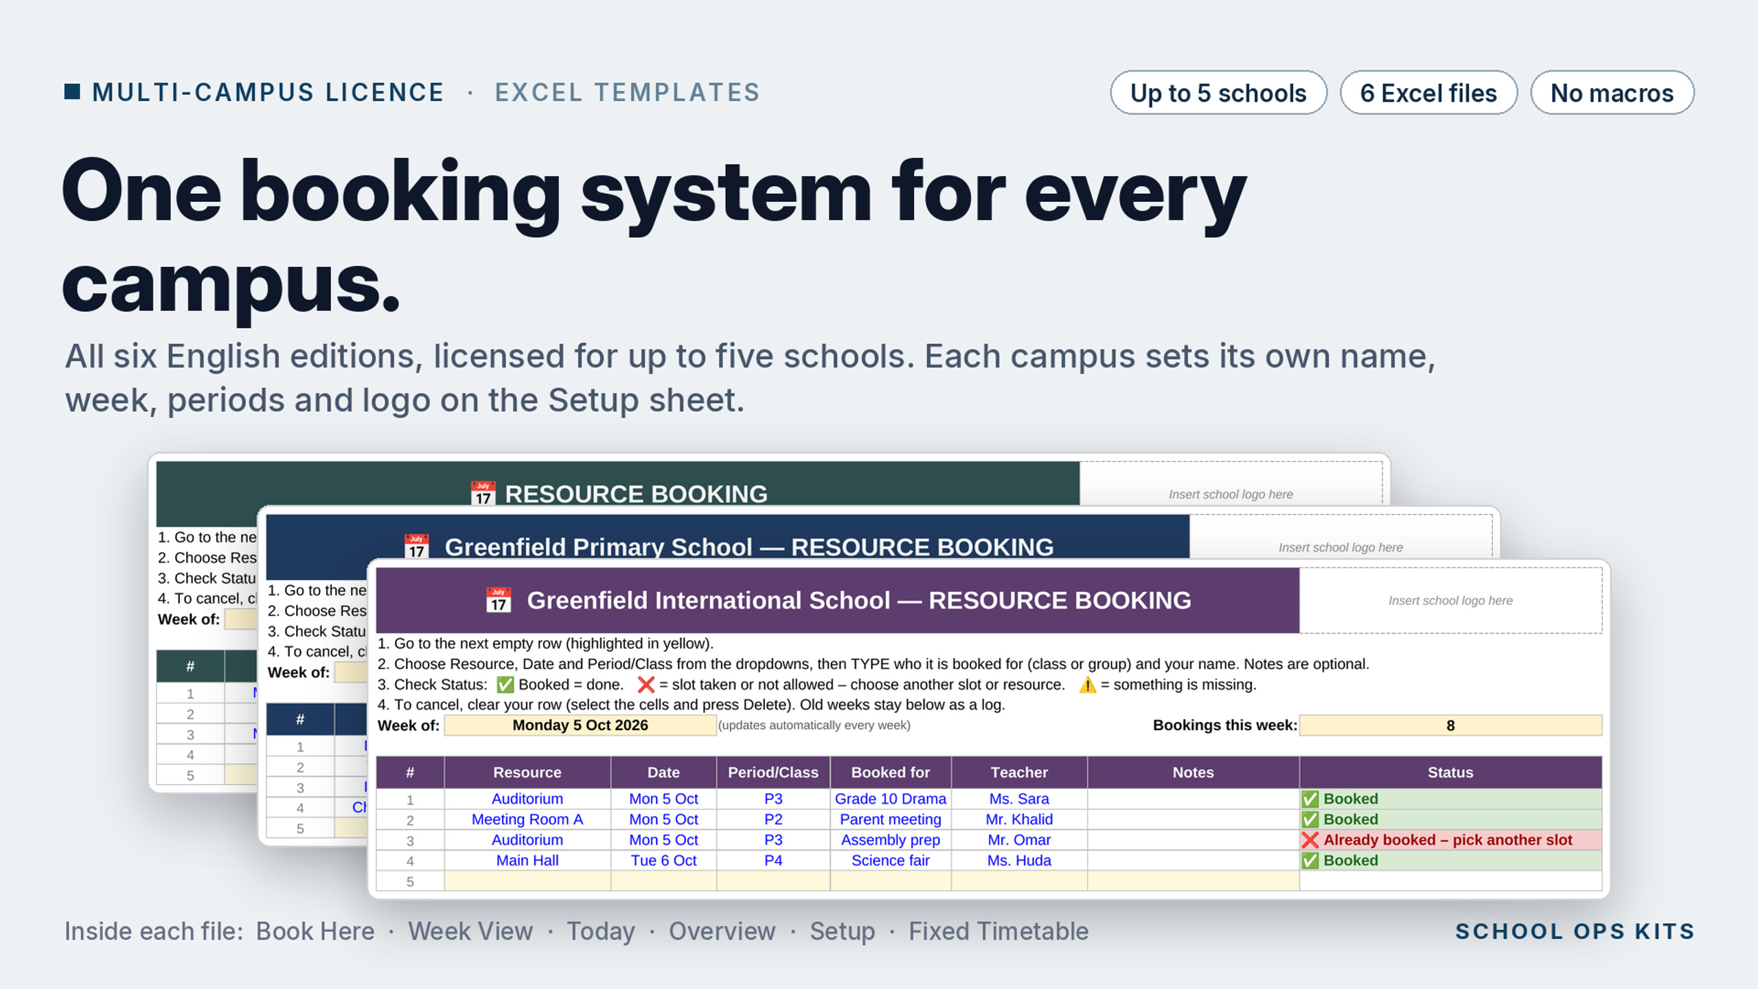The image size is (1758, 989).
Task: Select the empty yellow Date cell in row 5
Action: point(663,881)
